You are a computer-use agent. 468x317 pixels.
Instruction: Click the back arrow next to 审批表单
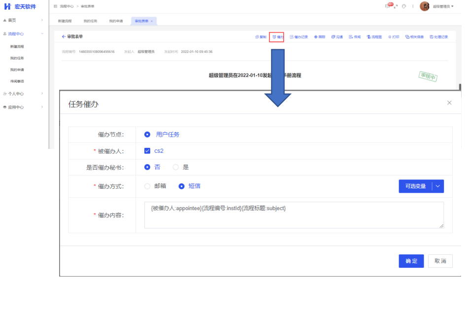pyautogui.click(x=64, y=37)
